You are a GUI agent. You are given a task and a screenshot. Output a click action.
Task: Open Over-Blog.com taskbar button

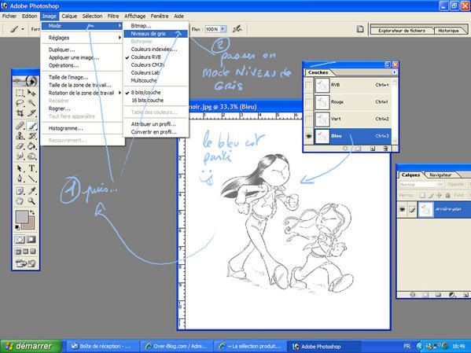click(176, 347)
